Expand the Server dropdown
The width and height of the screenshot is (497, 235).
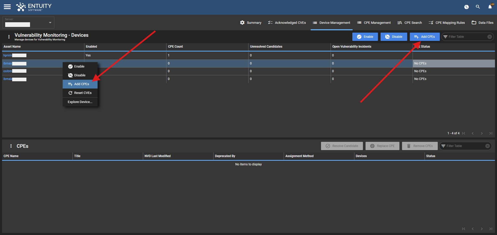point(28,23)
